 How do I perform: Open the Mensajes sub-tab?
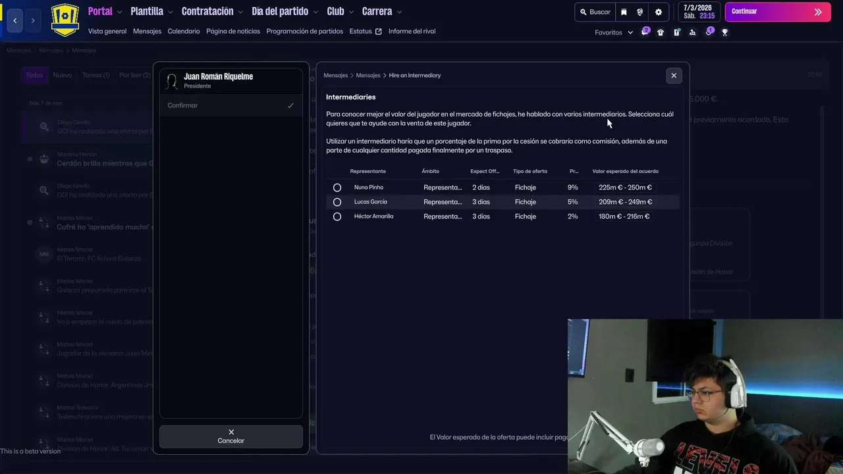(147, 31)
